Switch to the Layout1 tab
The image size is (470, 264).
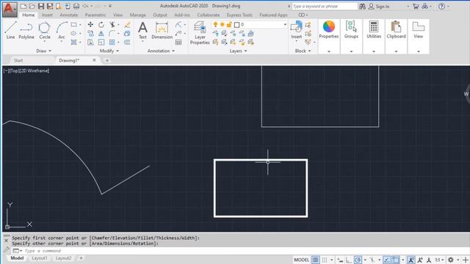tap(40, 258)
